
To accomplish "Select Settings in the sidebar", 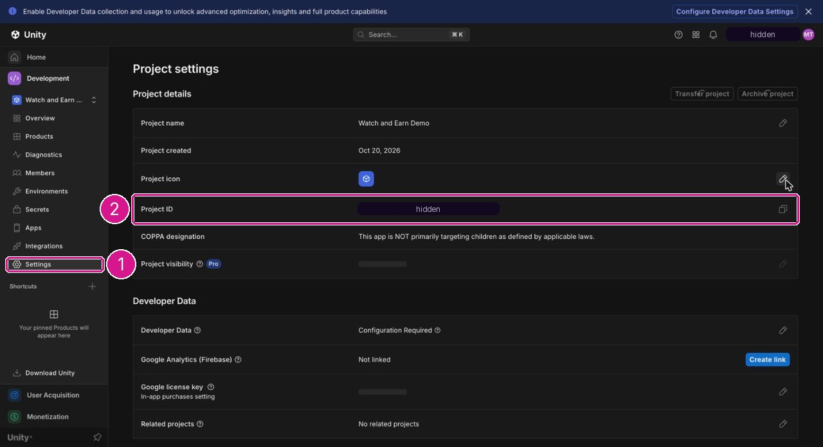I will coord(55,265).
